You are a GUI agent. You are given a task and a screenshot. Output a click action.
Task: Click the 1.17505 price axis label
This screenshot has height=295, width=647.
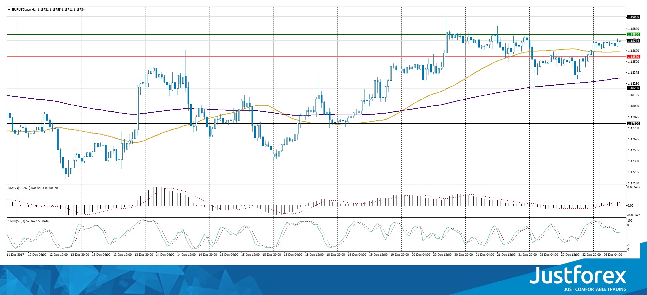coord(633,150)
